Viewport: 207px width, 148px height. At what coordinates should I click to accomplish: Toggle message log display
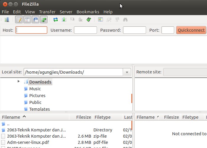(x=19, y=20)
